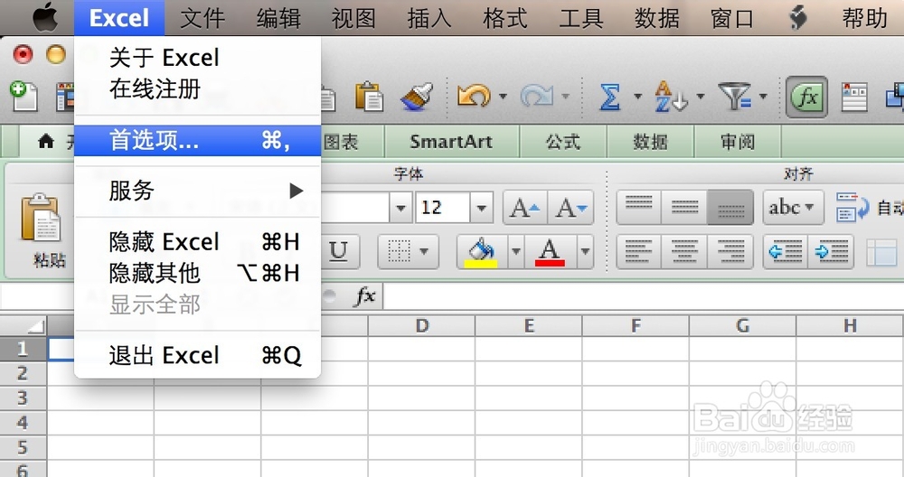Expand the 服务 submenu
904x477 pixels.
(x=197, y=191)
